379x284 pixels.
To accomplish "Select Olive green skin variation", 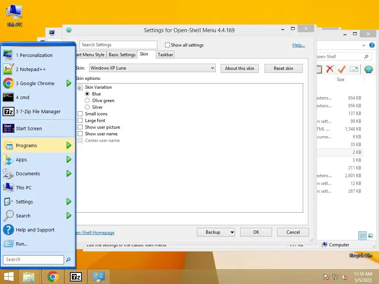I will click(x=87, y=101).
